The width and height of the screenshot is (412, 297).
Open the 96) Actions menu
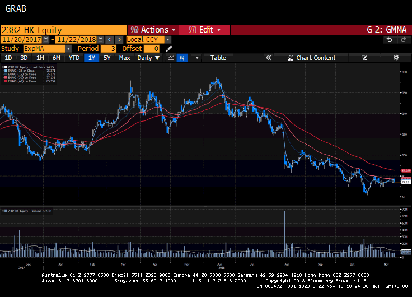[x=153, y=30]
